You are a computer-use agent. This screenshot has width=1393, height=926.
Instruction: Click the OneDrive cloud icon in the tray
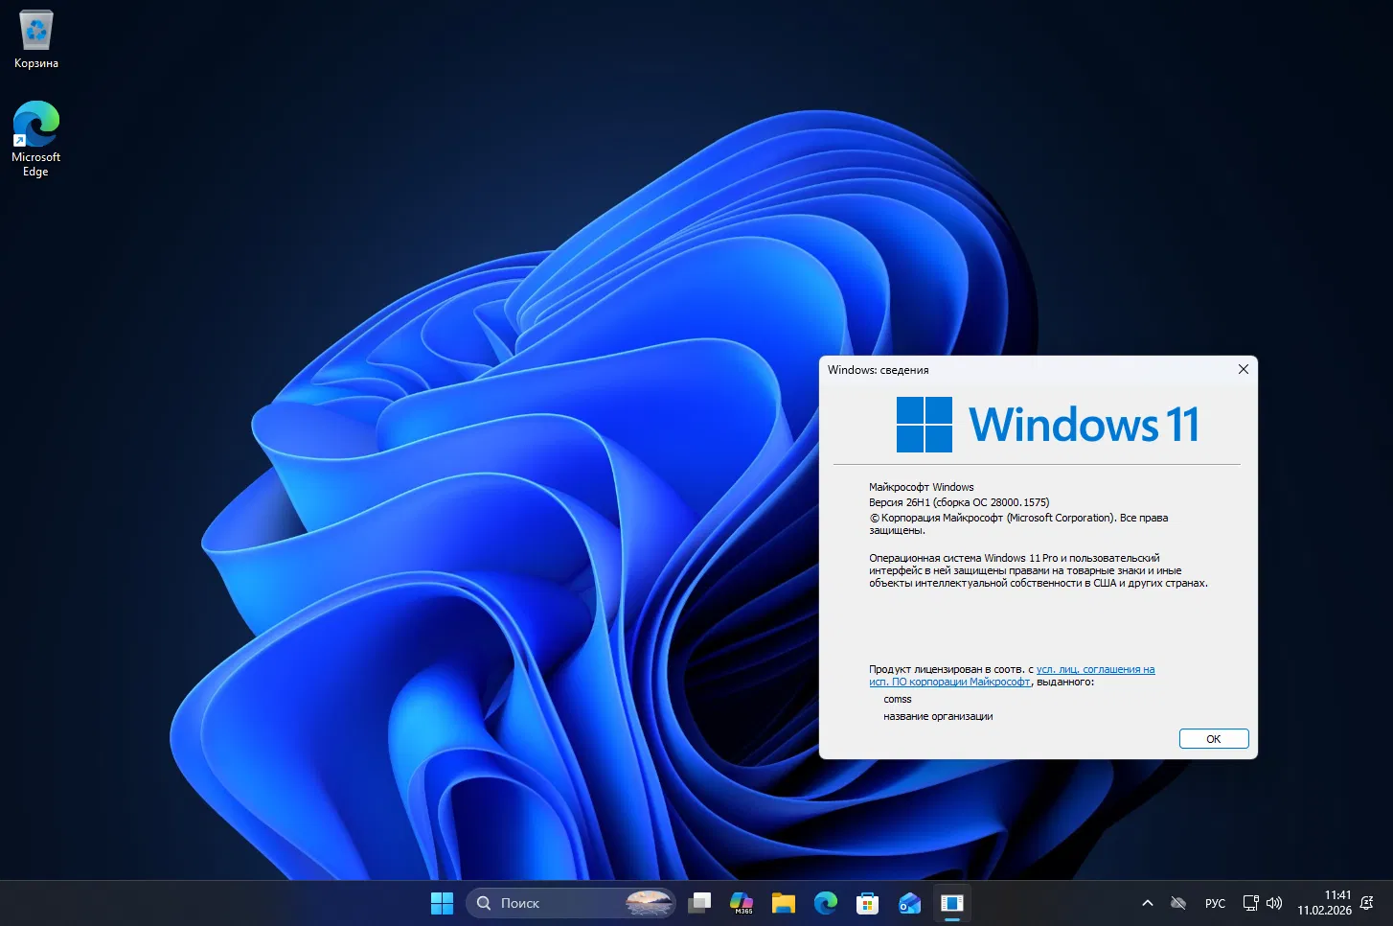tap(1178, 902)
